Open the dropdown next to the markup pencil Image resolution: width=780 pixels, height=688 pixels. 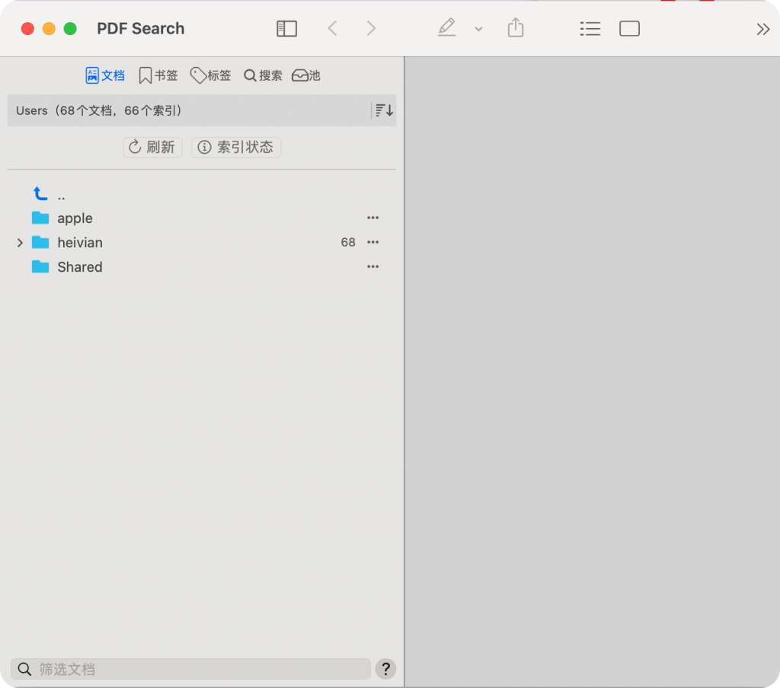(478, 29)
